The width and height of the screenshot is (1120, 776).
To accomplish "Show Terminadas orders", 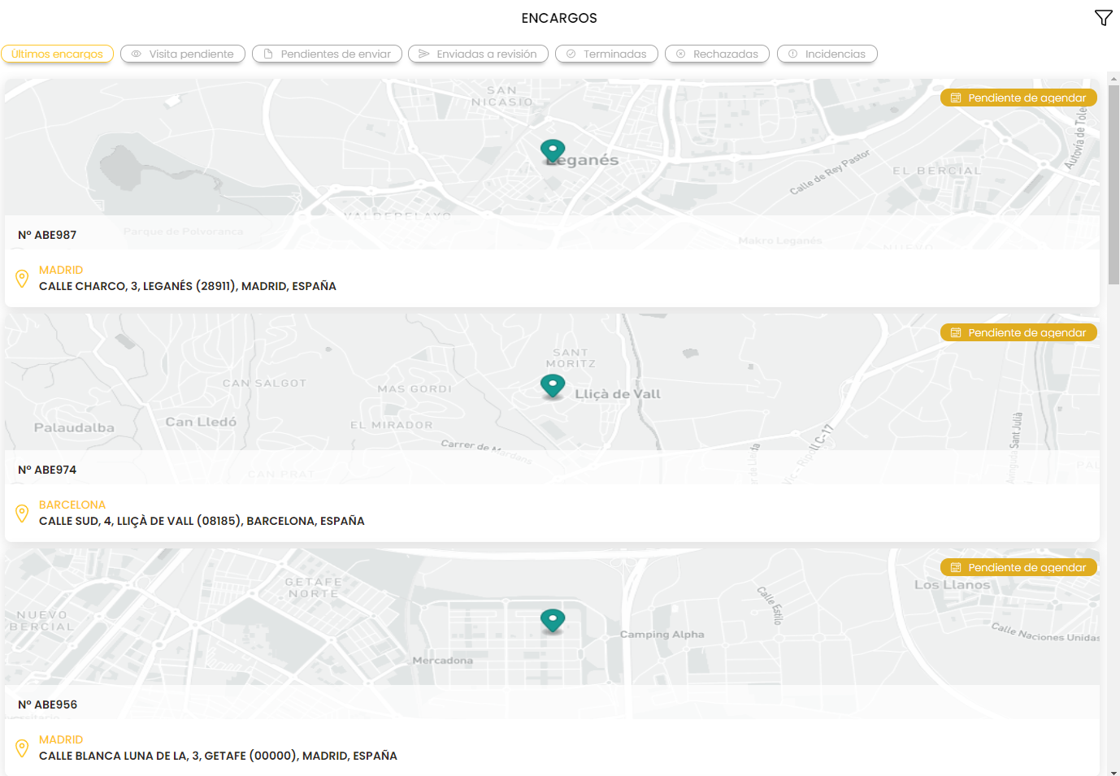I will (x=606, y=54).
